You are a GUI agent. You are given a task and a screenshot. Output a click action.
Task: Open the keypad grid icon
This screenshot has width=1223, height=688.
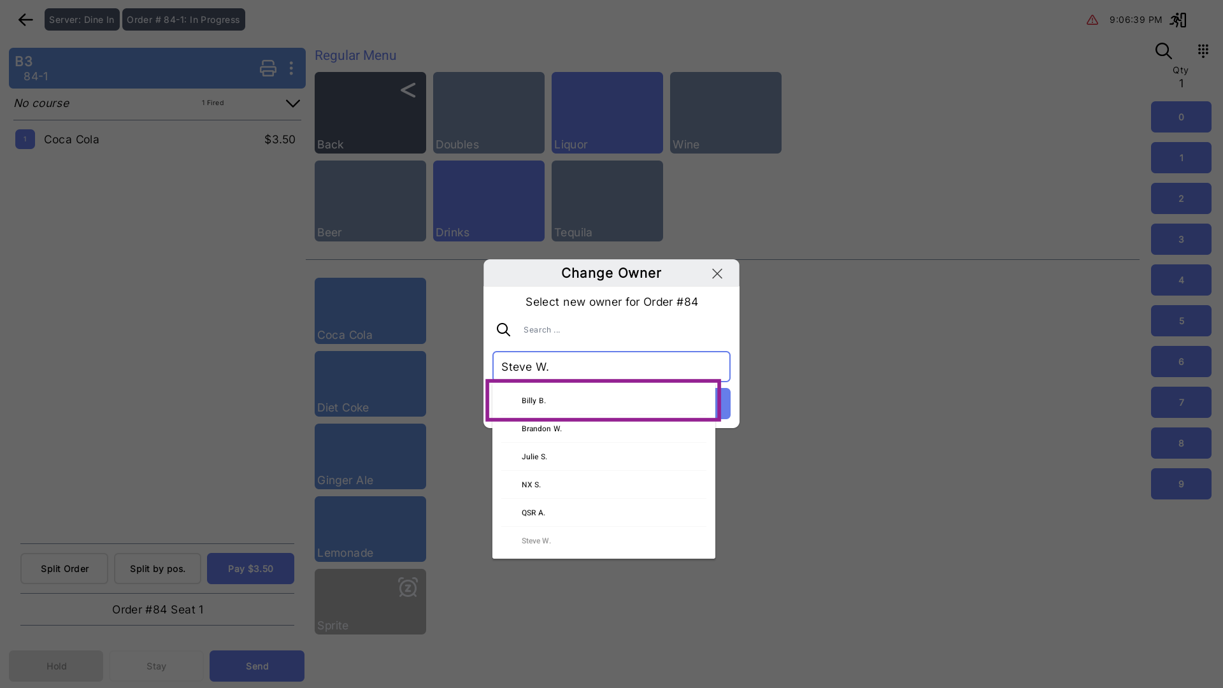[1203, 51]
